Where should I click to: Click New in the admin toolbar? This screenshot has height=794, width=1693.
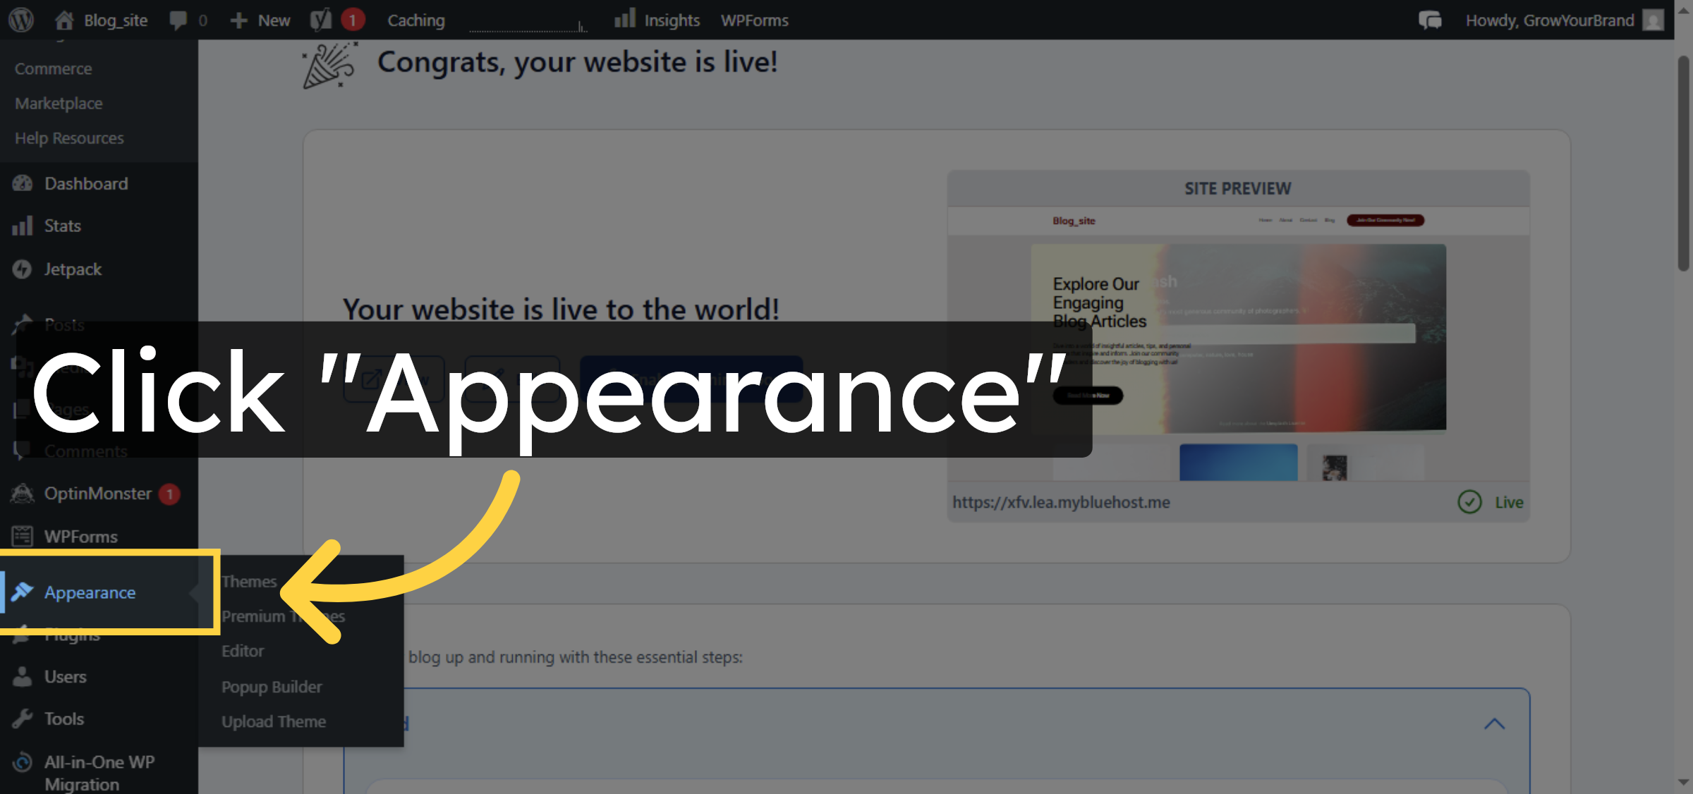(260, 20)
